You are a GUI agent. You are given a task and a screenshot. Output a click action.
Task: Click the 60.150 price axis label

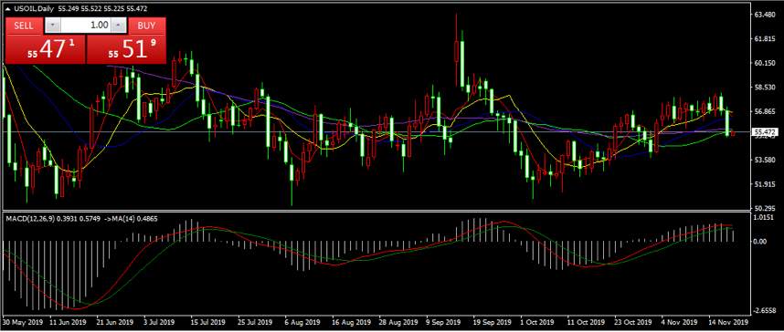[x=764, y=63]
